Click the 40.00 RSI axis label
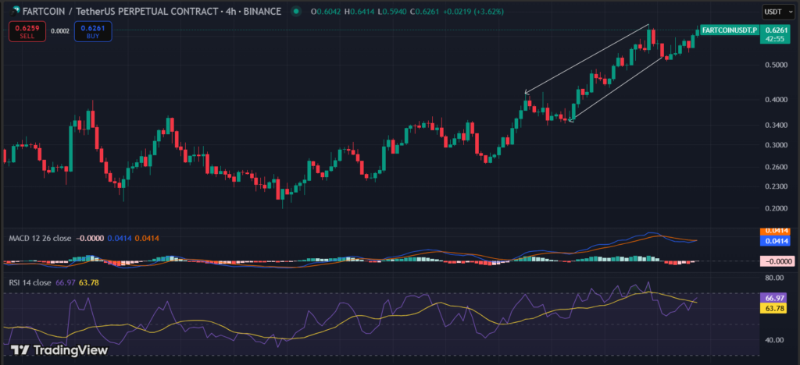This screenshot has width=800, height=365. 774,340
